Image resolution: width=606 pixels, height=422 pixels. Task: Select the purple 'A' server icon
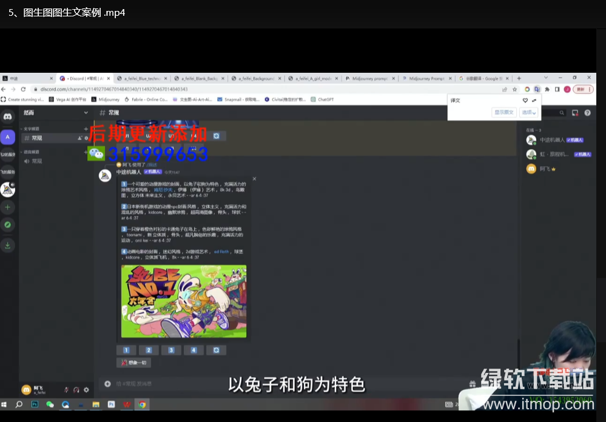(7, 137)
